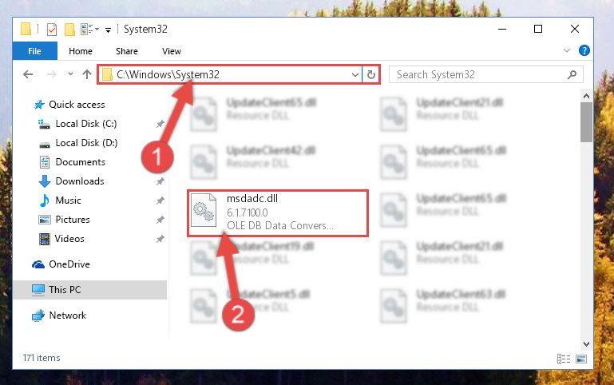Refresh the System32 folder view
Viewport: 614px width, 385px height.
(370, 74)
